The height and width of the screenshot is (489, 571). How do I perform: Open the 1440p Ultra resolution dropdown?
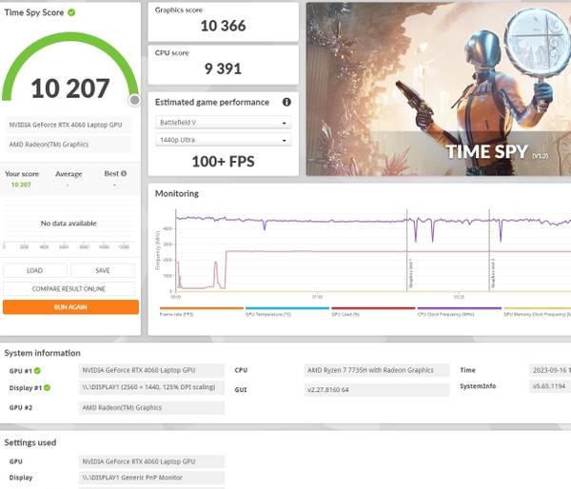223,140
